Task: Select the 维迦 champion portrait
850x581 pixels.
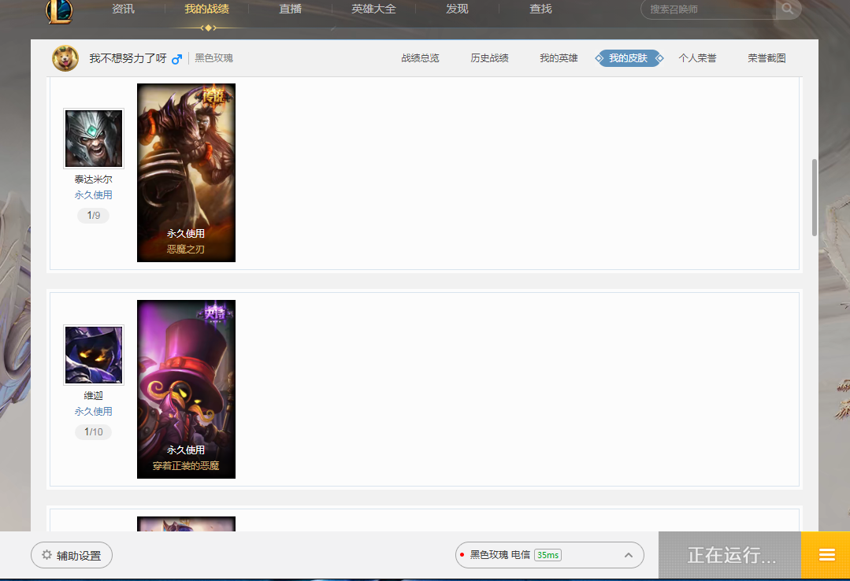Action: pyautogui.click(x=94, y=355)
